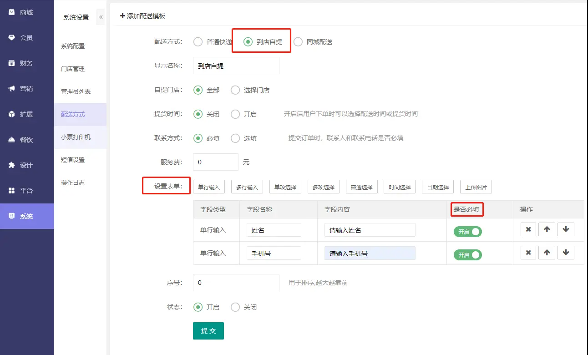
Task: Add a 普通选择 form field
Action: coord(362,187)
